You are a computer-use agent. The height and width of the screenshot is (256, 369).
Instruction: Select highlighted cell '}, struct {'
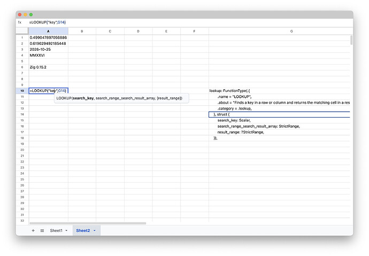click(x=279, y=114)
